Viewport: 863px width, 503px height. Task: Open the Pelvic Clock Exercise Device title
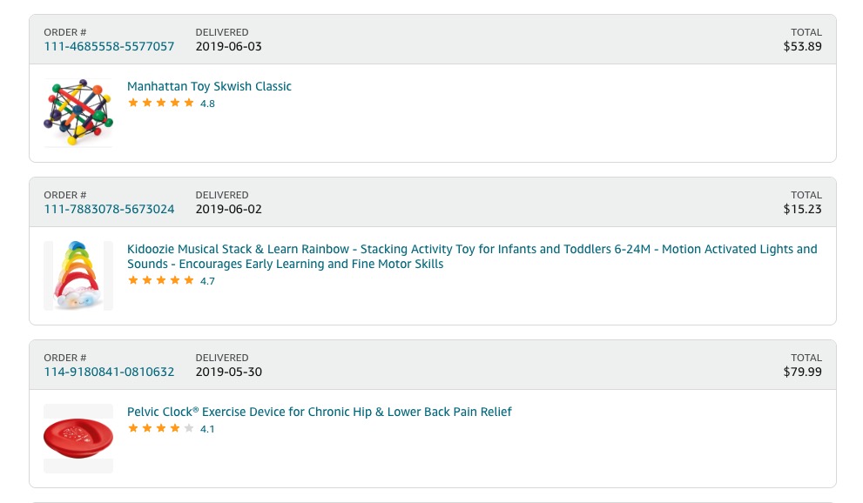pyautogui.click(x=320, y=412)
